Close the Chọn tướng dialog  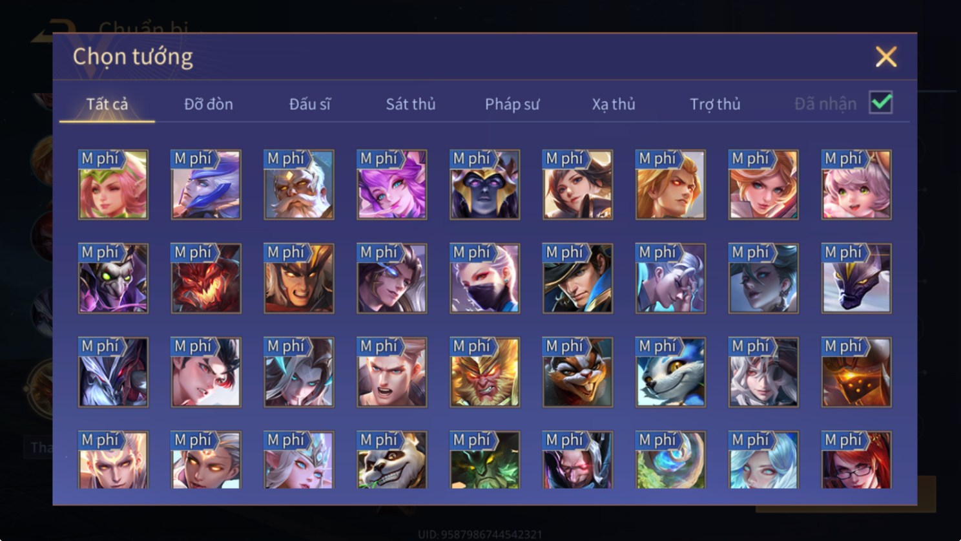click(x=886, y=57)
